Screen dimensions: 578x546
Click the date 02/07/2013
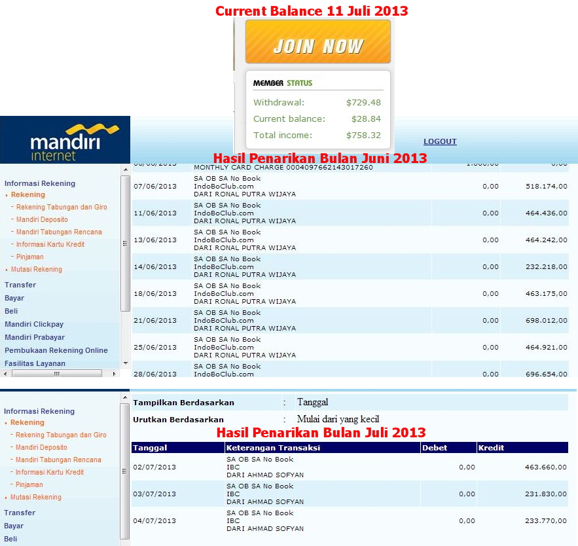click(154, 467)
